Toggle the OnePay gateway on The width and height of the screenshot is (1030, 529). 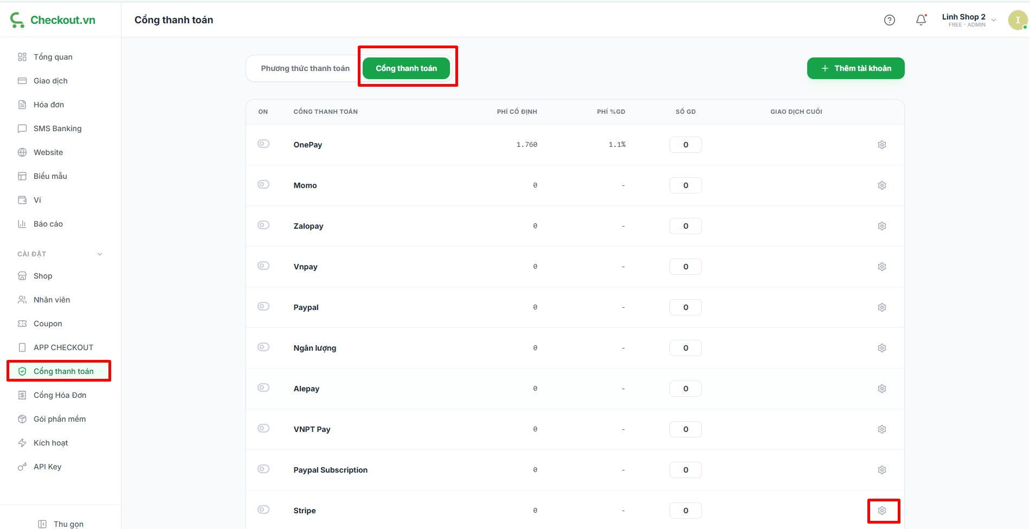point(263,144)
